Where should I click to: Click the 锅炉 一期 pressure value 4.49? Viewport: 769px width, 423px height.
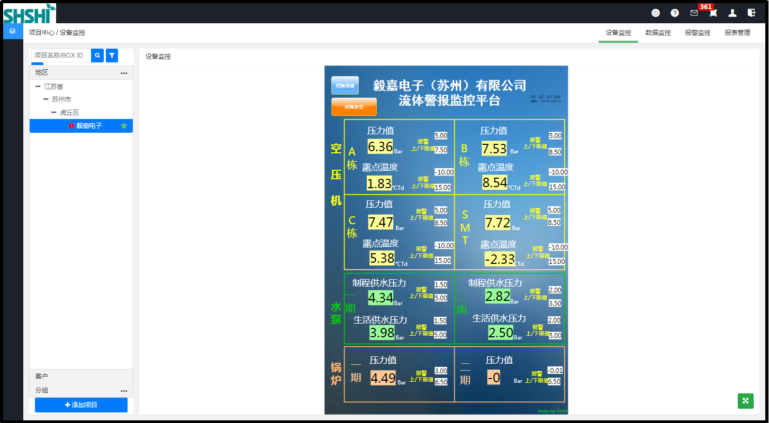click(x=383, y=378)
